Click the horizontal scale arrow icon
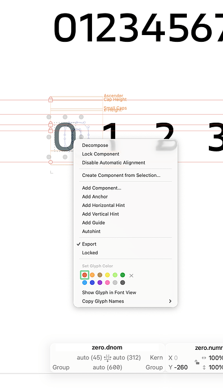Screen dimensions: 223x390 (x=204, y=358)
